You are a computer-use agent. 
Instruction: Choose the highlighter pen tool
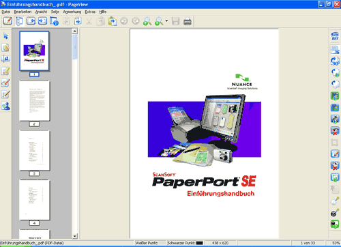tap(5, 71)
